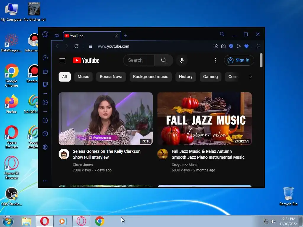The width and height of the screenshot is (303, 227).
Task: Go to YouTube home via the logo
Action: [86, 60]
